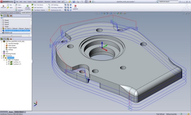Screen dimensions: 191x115
Task: Click Display Style icon
Action: coord(111,13)
